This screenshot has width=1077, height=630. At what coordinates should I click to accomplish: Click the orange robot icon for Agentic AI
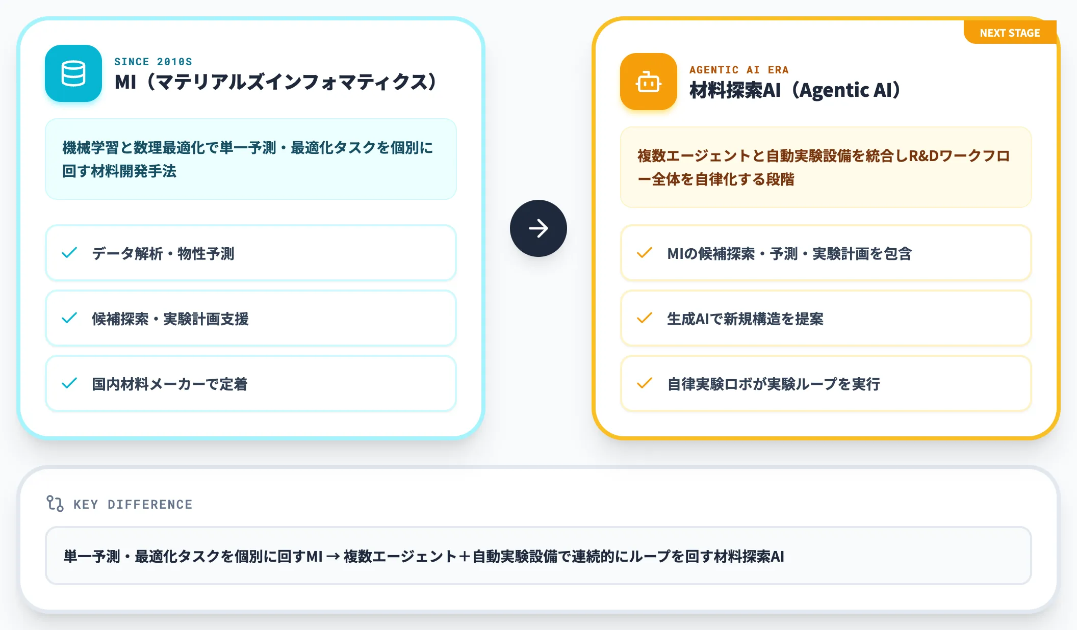click(649, 82)
